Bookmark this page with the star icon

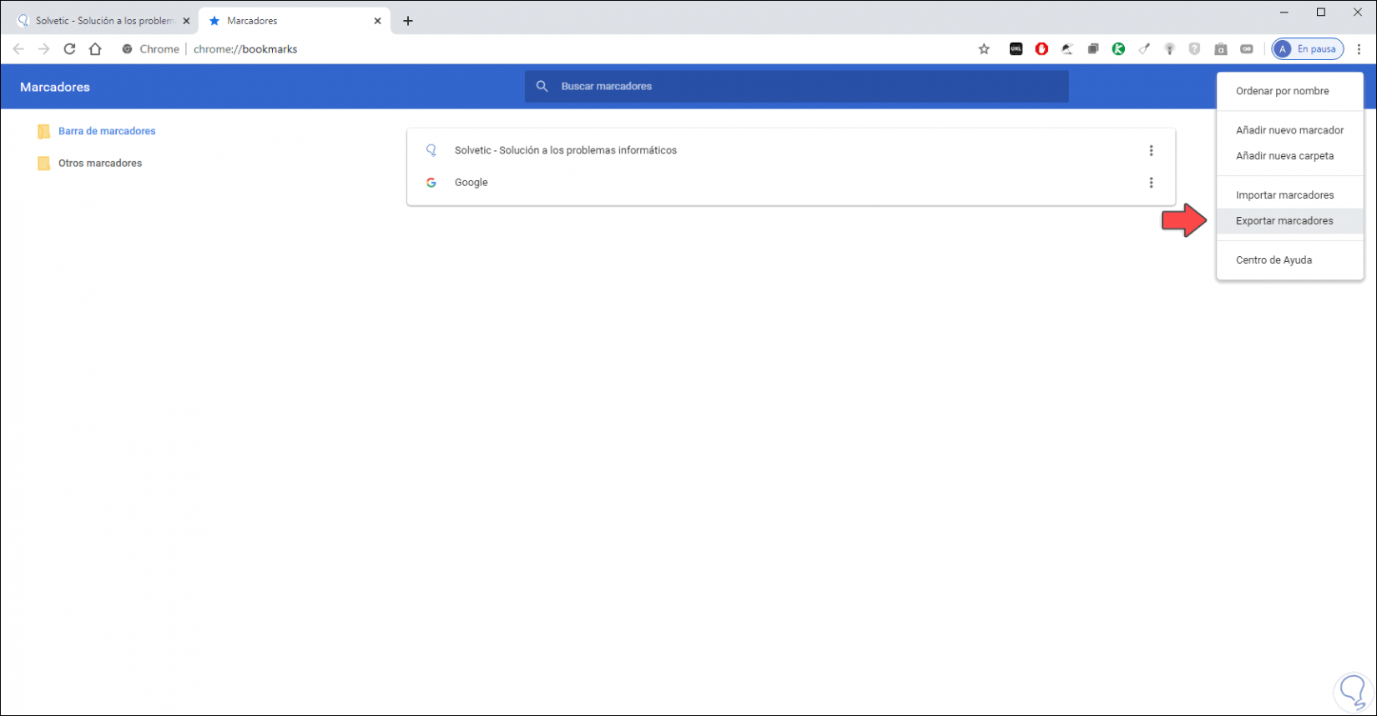point(984,49)
